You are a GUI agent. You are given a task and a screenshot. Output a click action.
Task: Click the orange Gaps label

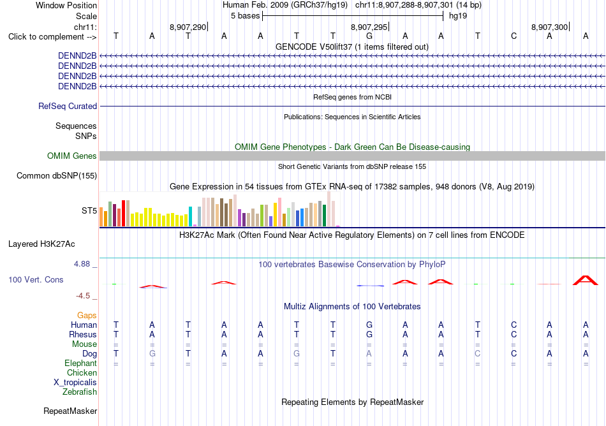87,316
